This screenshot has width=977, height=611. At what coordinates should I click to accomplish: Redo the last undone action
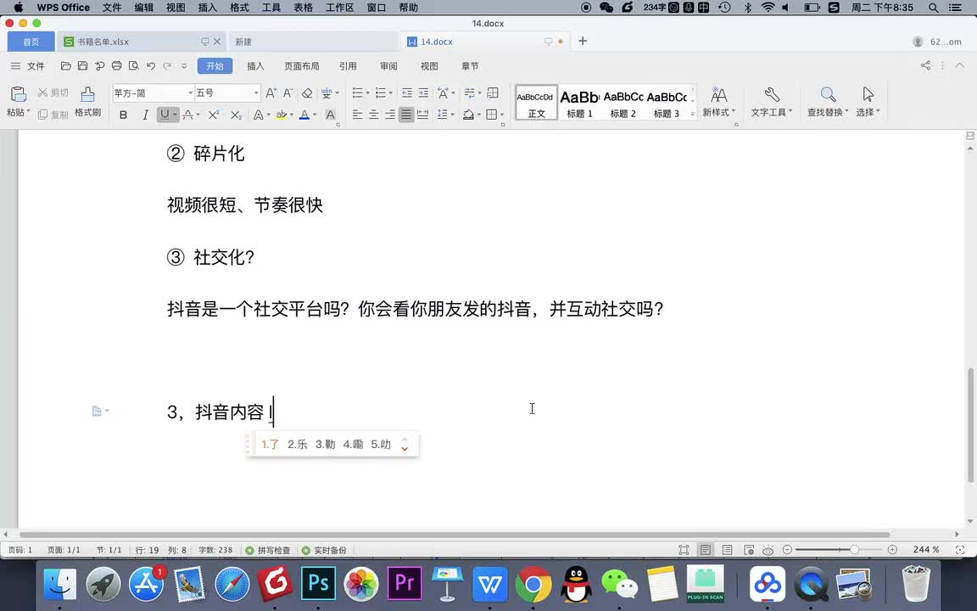pyautogui.click(x=167, y=65)
